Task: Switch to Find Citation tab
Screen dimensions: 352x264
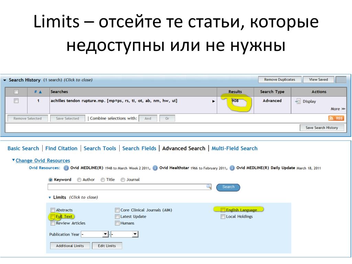Action: pos(61,148)
